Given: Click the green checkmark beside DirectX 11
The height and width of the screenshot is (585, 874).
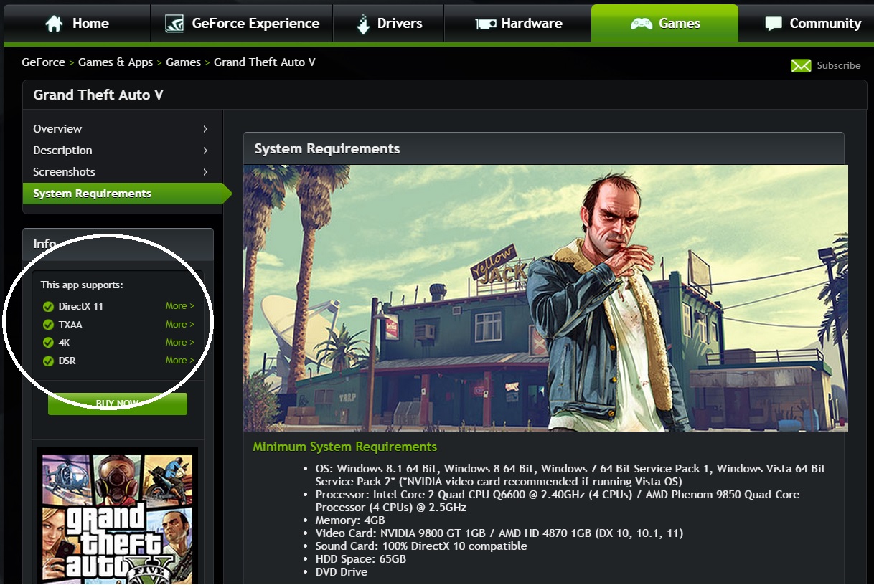Looking at the screenshot, I should click(x=48, y=307).
